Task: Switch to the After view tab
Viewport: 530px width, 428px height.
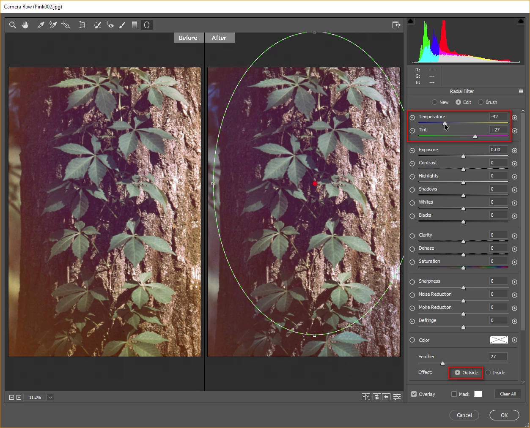Action: tap(219, 38)
